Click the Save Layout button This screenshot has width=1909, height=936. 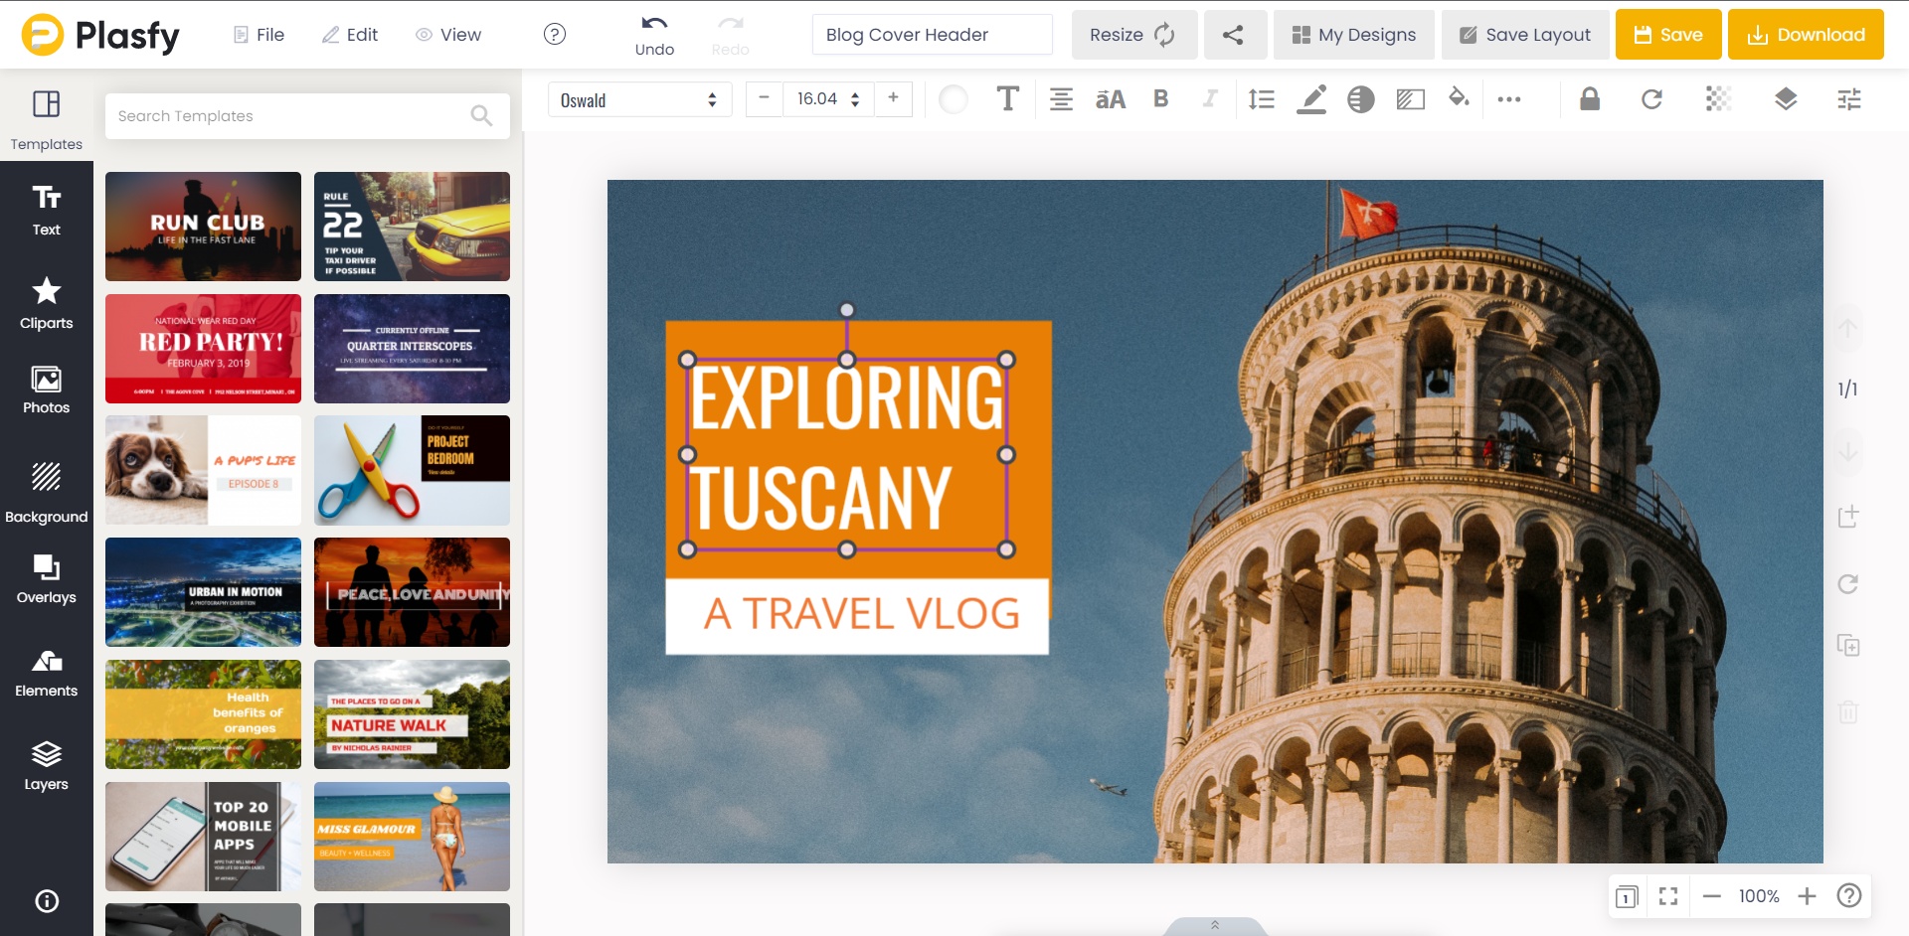[x=1524, y=35]
